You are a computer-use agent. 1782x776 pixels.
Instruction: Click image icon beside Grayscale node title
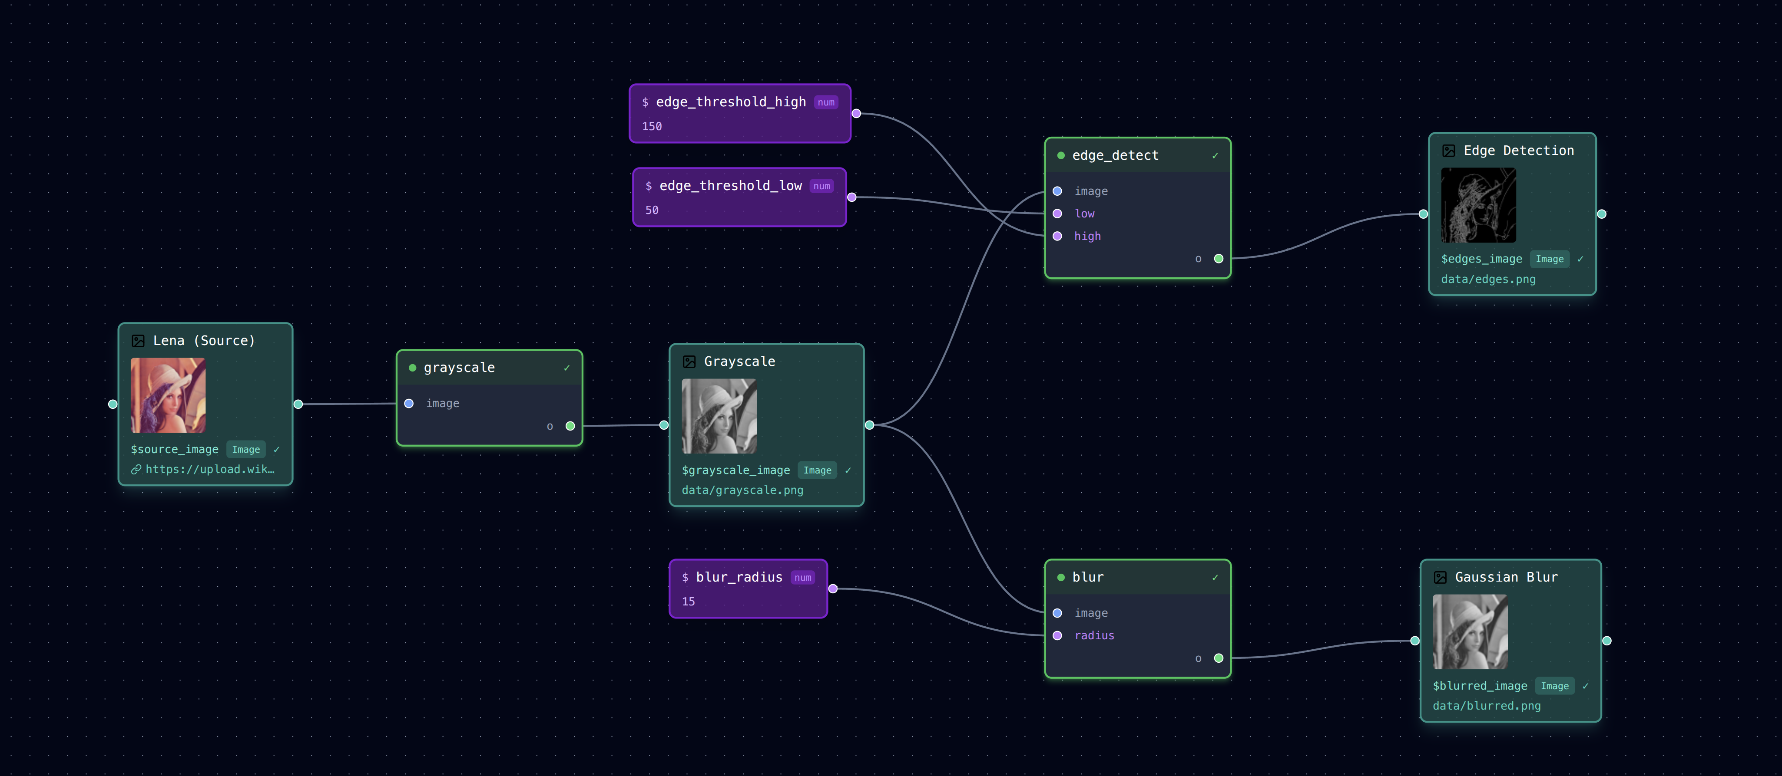click(x=689, y=362)
